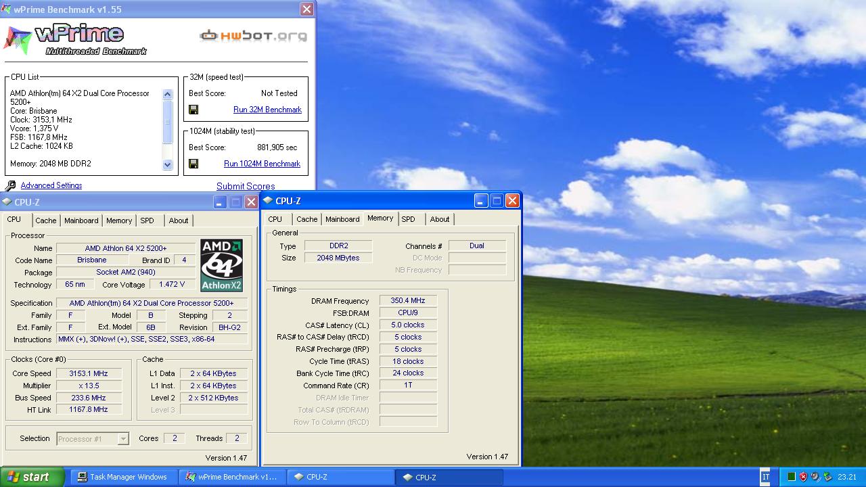Screen dimensions: 866x487
Task: Click the second active CPU-Z taskbar button
Action: [449, 477]
